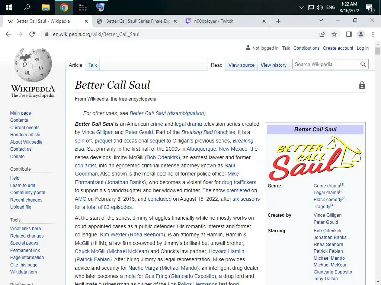Open Random article sidebar link
The image size is (381, 285).
point(25,134)
